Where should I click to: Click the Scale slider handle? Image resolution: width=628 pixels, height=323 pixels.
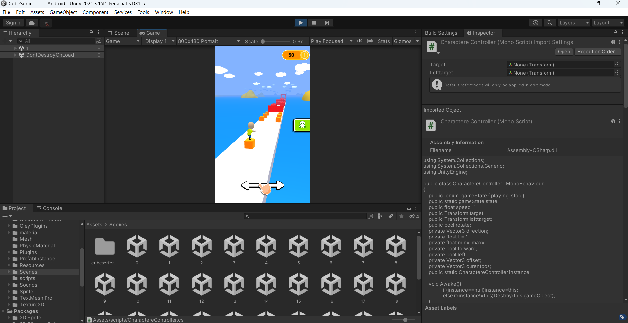[x=263, y=41]
